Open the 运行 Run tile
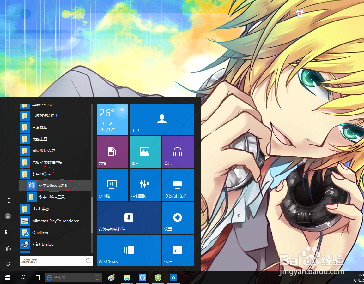 tap(178, 250)
